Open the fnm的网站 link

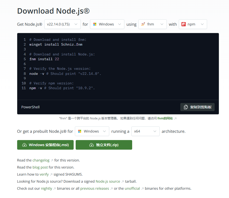(165, 118)
